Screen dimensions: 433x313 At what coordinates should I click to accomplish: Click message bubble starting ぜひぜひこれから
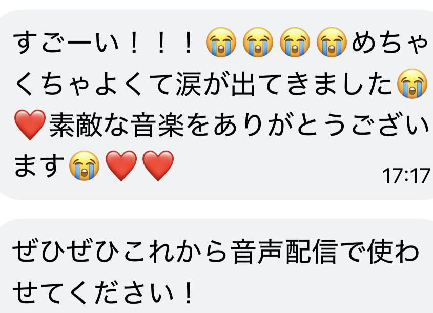216,266
